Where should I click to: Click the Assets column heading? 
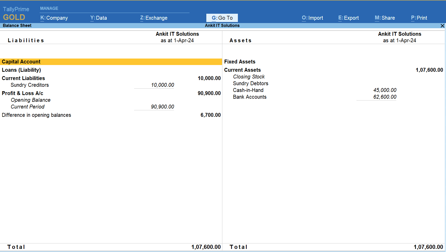point(240,40)
